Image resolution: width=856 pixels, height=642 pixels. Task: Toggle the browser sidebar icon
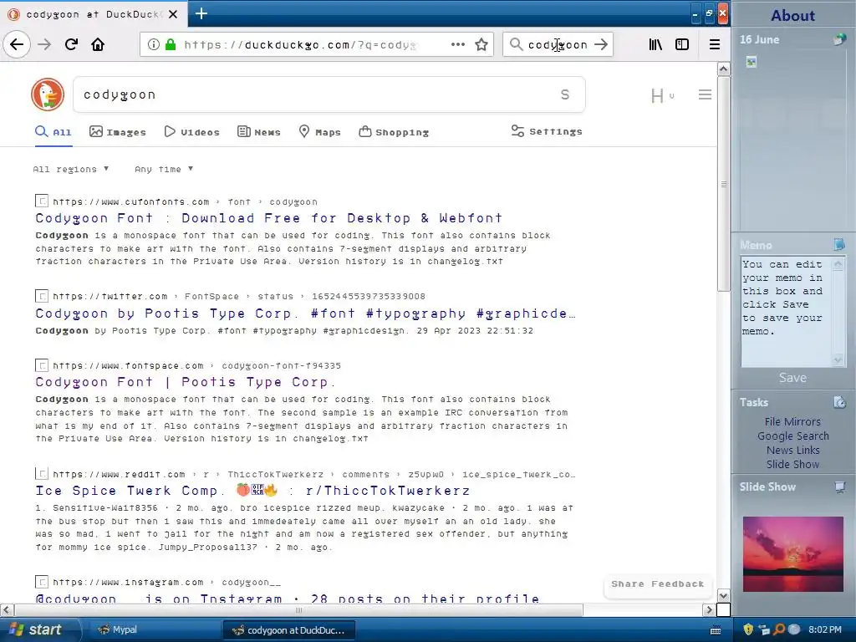(682, 44)
